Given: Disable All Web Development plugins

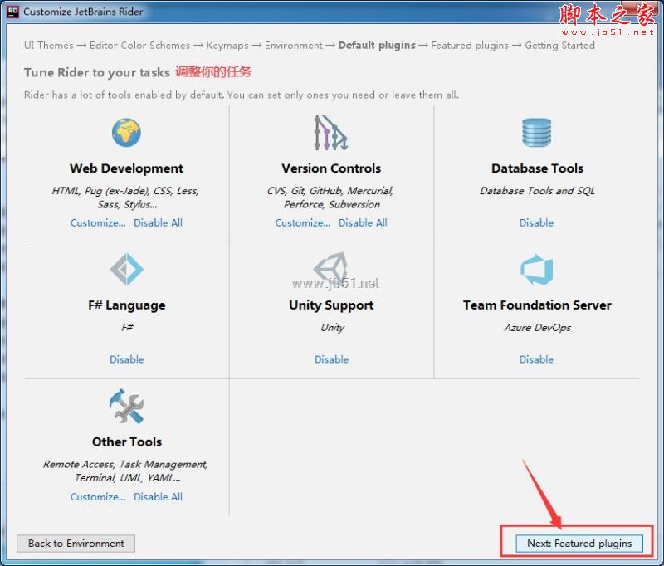Looking at the screenshot, I should [158, 222].
